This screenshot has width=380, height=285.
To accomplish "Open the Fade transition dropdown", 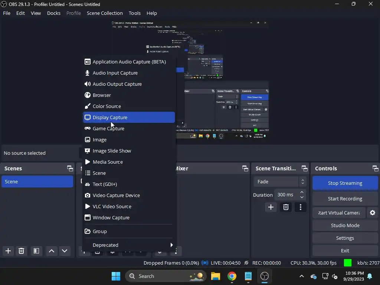I will click(x=280, y=181).
